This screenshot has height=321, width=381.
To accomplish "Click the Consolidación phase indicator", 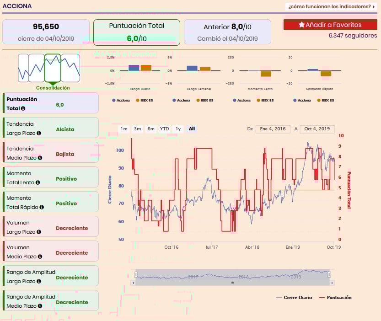I will (x=53, y=72).
